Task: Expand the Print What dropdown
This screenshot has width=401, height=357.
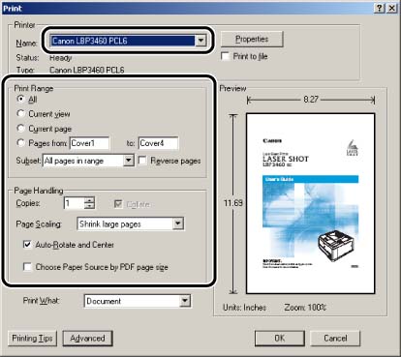Action: [x=185, y=301]
